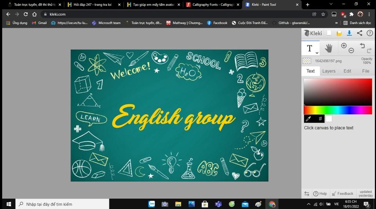Open the Facebook bookmark
Viewport: 376px width, 209px height.
pos(217,23)
